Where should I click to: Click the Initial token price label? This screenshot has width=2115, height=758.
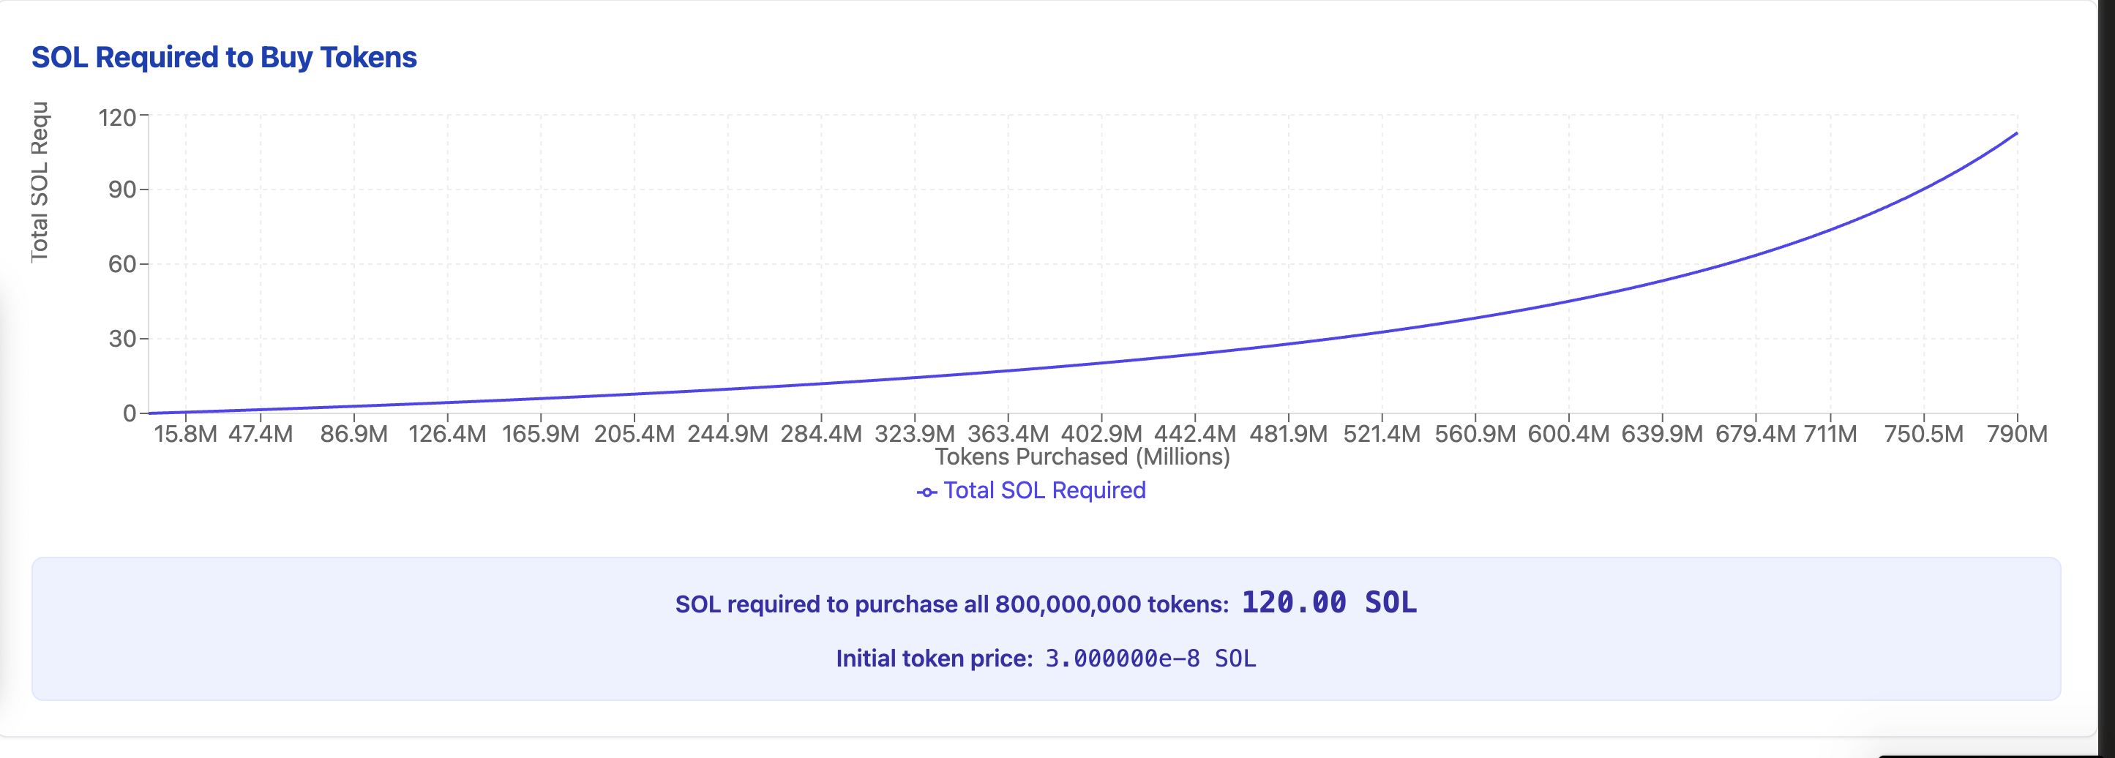934,658
